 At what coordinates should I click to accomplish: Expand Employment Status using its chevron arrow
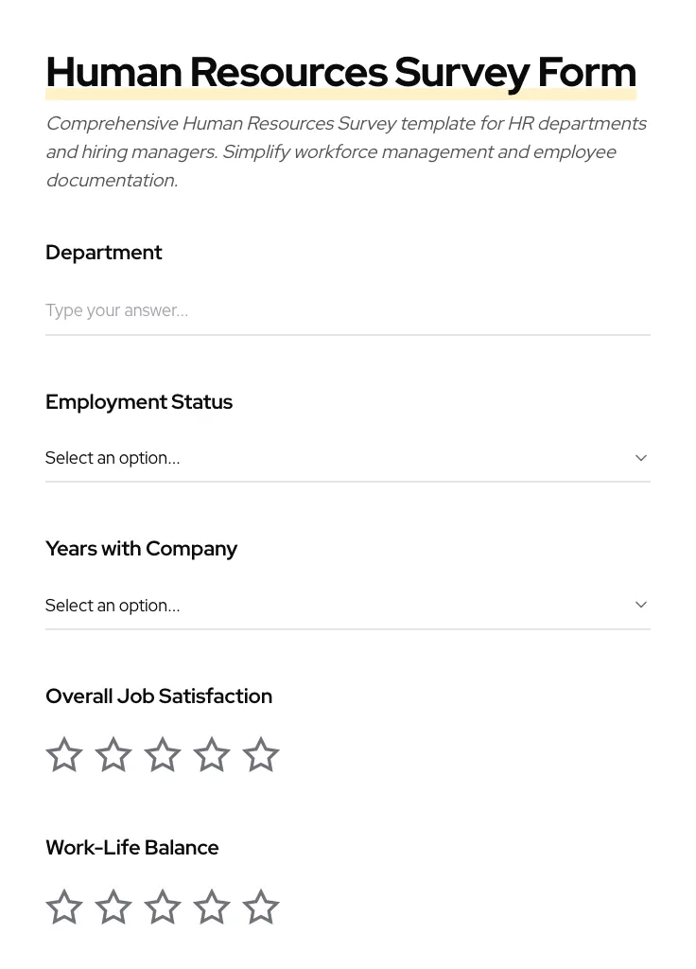(x=641, y=458)
